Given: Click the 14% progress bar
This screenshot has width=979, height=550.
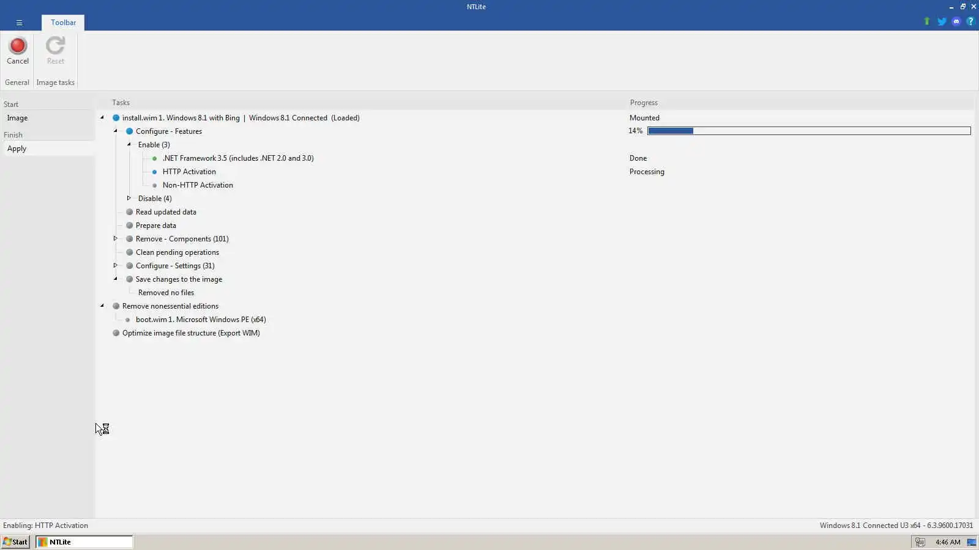Looking at the screenshot, I should pyautogui.click(x=809, y=131).
